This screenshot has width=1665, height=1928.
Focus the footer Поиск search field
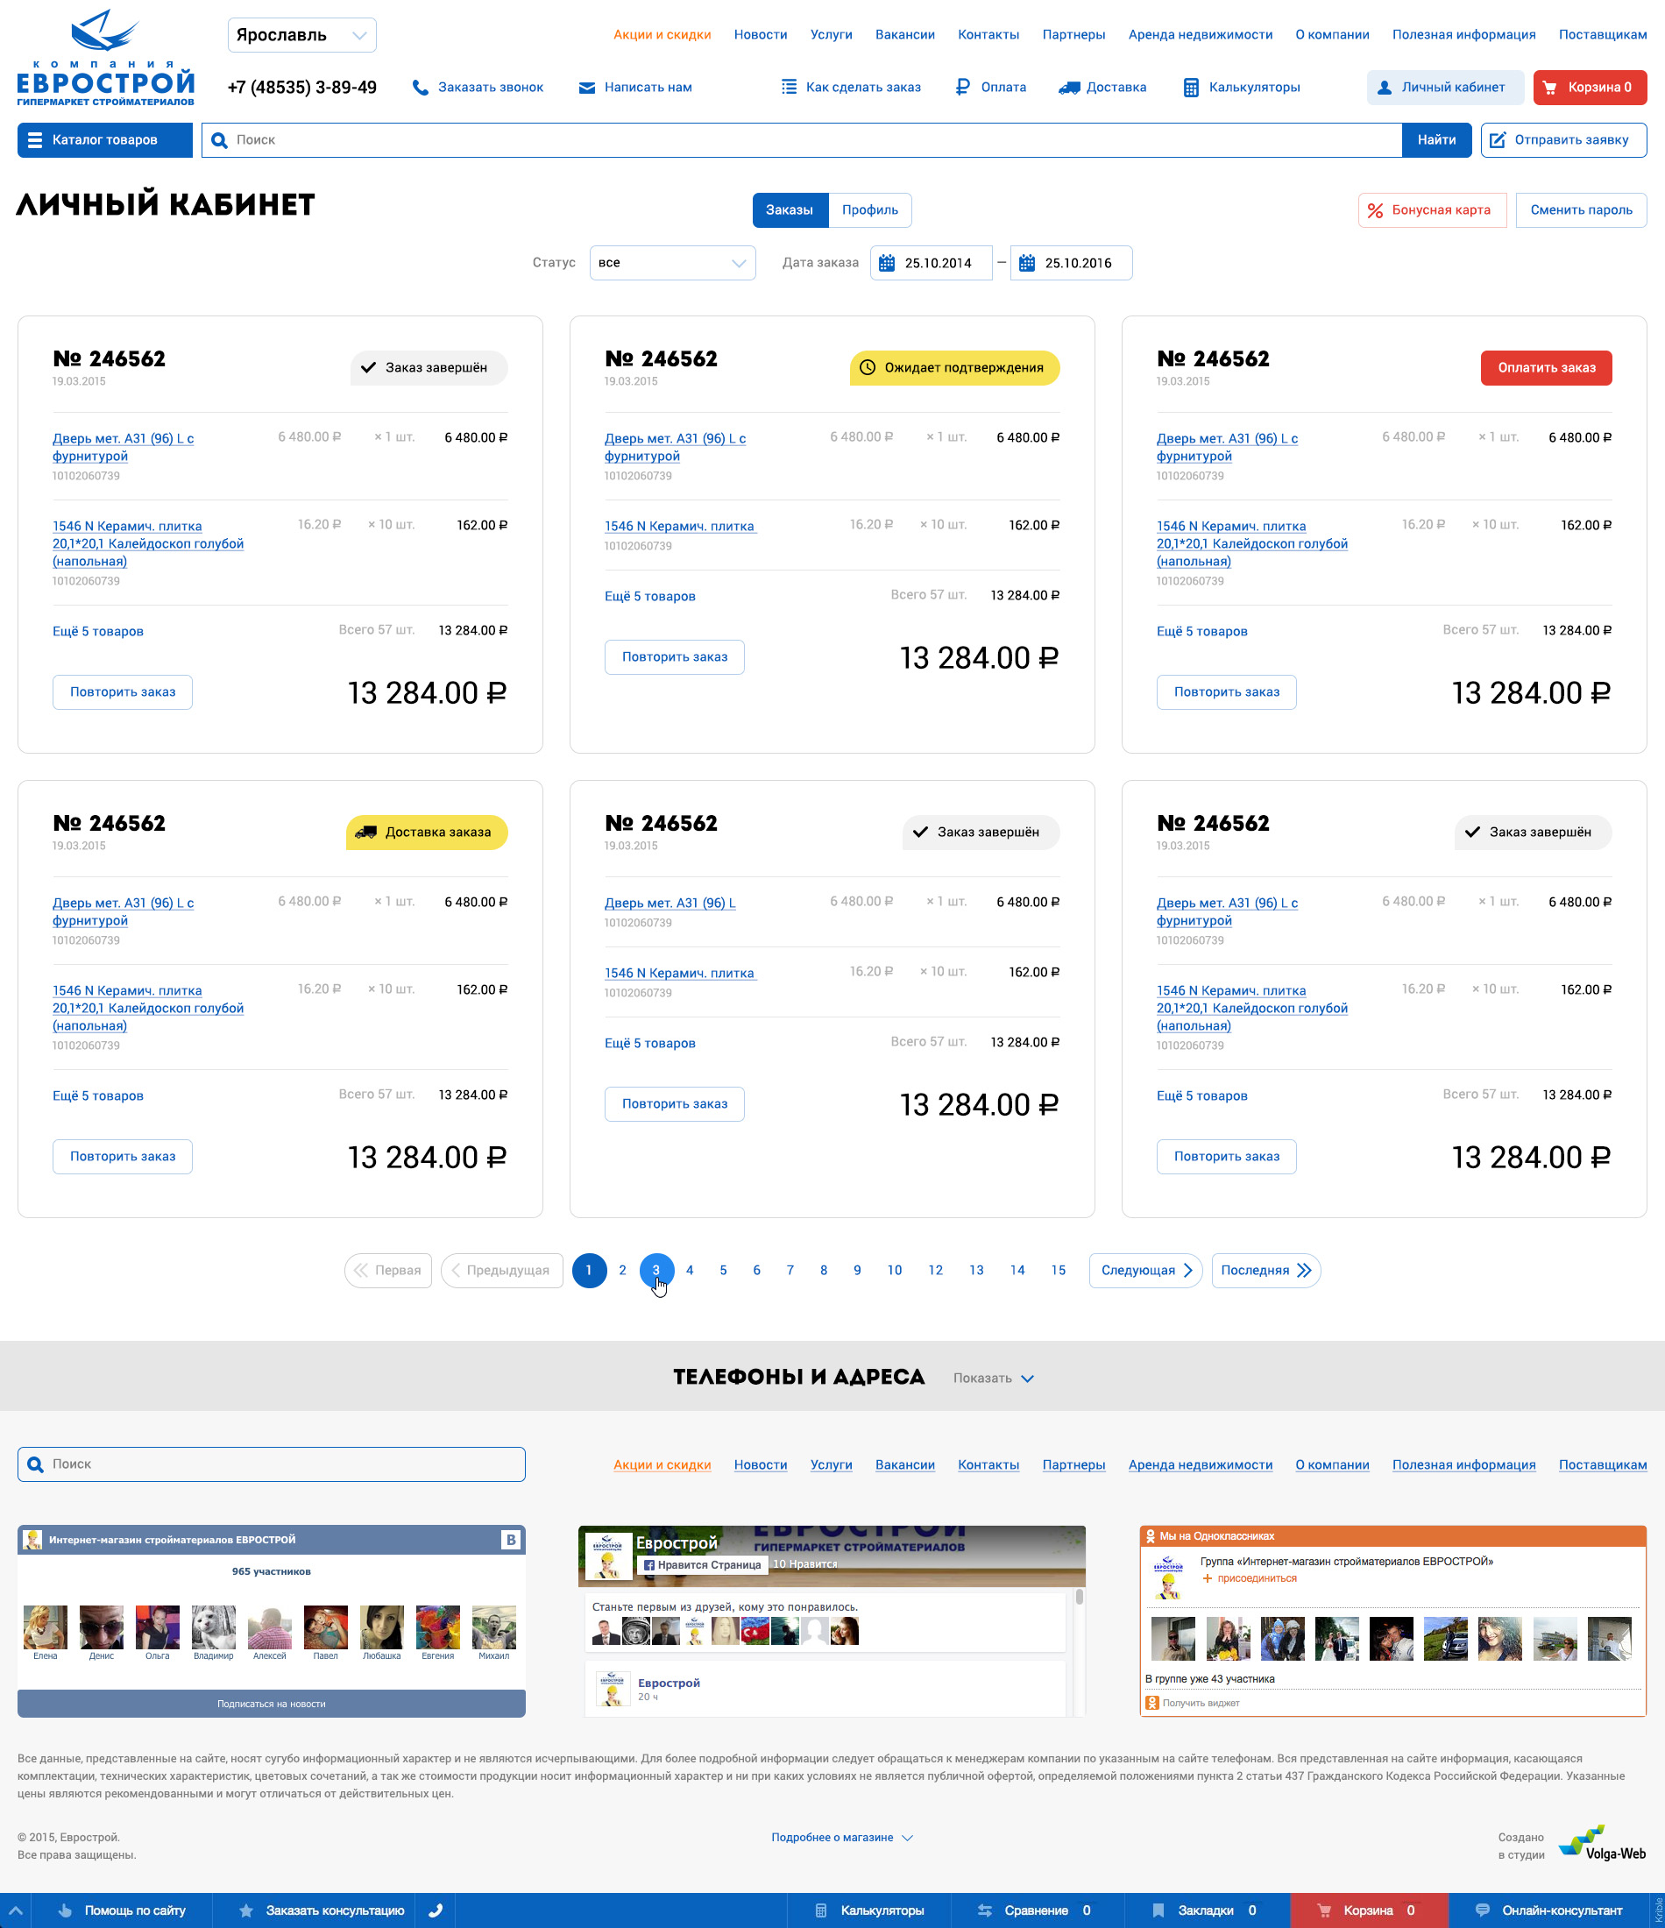[272, 1464]
